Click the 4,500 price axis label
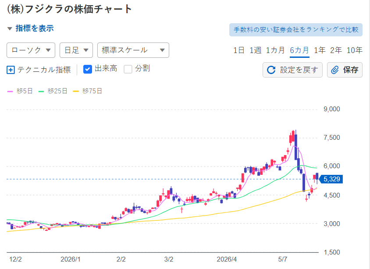This screenshot has width=370, height=269. pos(332,195)
